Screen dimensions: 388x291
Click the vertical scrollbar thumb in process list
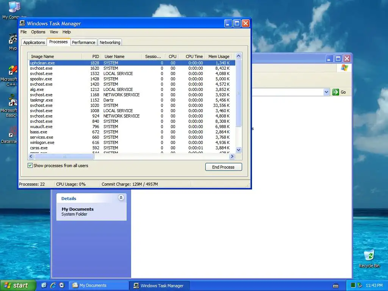click(x=238, y=93)
